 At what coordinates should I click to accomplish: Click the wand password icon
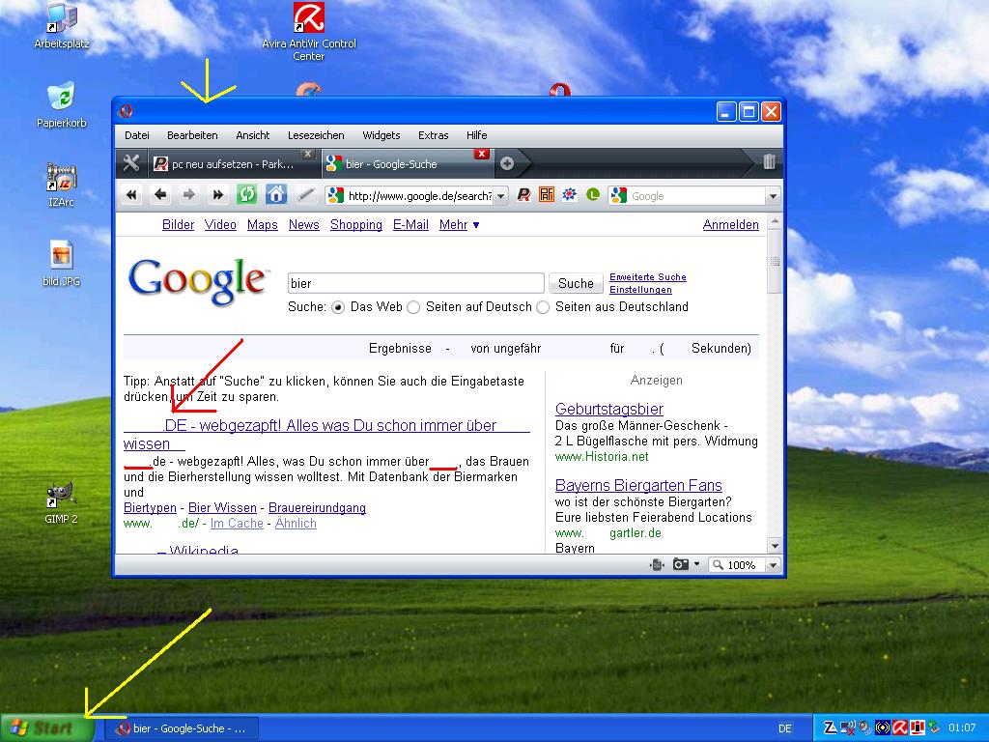305,195
